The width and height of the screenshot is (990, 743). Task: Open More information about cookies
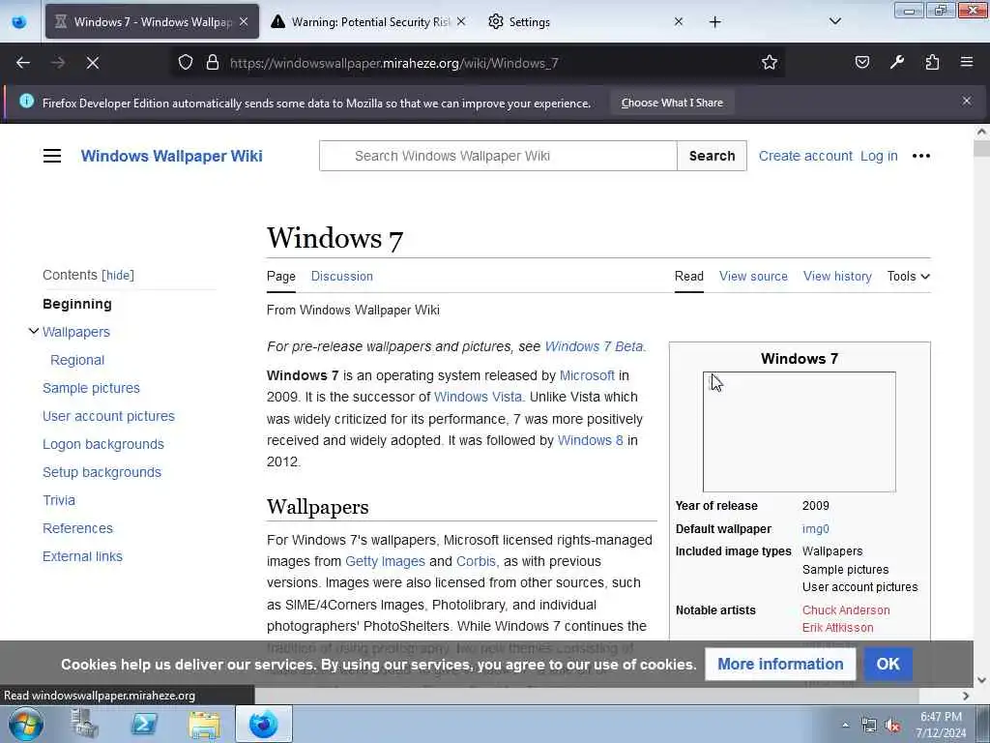(x=780, y=664)
